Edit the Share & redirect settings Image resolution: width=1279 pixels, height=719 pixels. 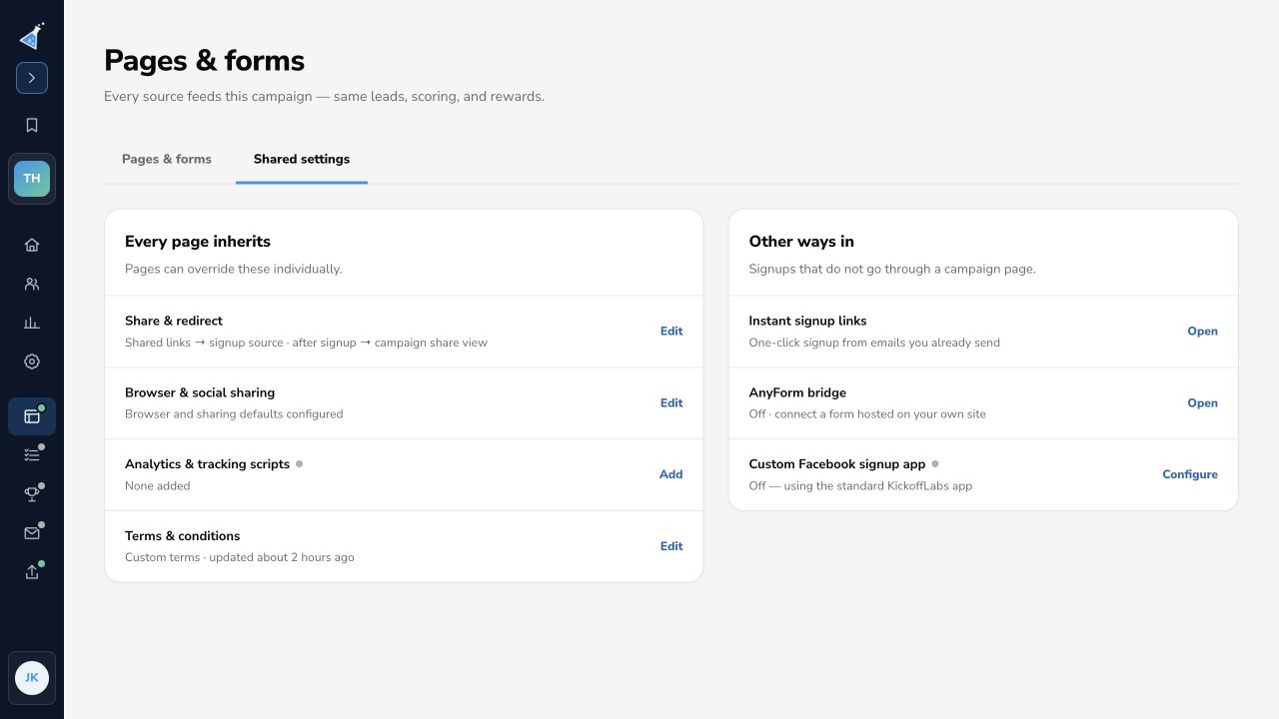(x=671, y=332)
